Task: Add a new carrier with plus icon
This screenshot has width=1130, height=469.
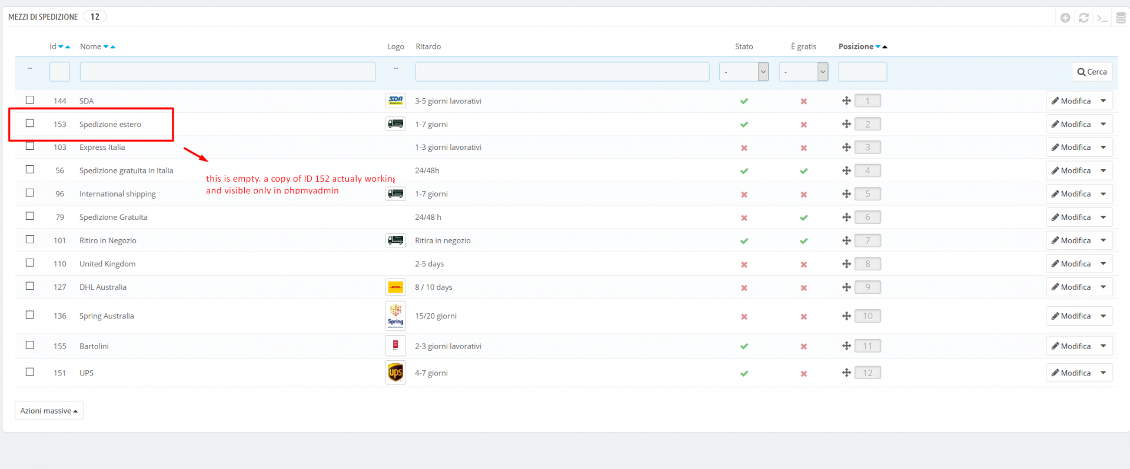Action: [1065, 18]
